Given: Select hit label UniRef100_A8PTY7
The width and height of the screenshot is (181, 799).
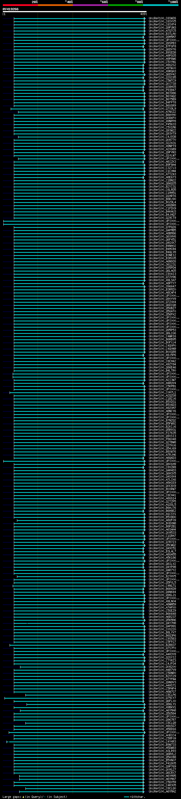Looking at the screenshot, I should 162,283.
